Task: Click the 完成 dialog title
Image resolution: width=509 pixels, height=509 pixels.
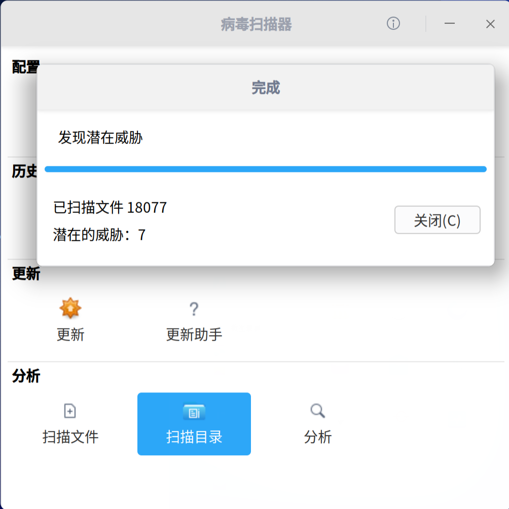Action: [266, 88]
